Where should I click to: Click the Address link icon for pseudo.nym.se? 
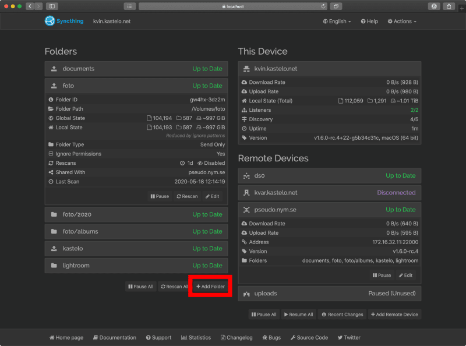coord(244,242)
